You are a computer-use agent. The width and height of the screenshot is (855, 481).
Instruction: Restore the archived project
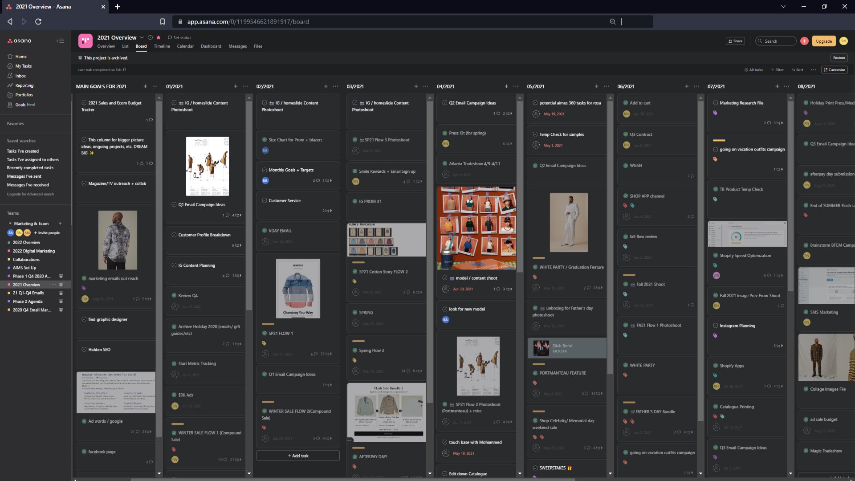(x=839, y=58)
